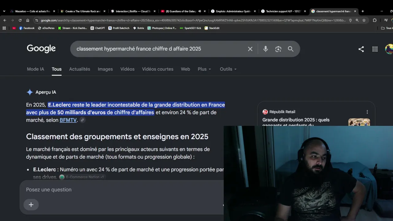Screen dimensions: 393x221
Task: Open Républik Retail card options menu
Action: [367, 112]
